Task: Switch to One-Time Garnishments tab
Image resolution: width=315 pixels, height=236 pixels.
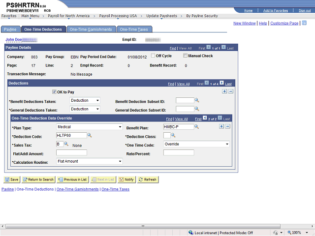Action: pyautogui.click(x=91, y=29)
